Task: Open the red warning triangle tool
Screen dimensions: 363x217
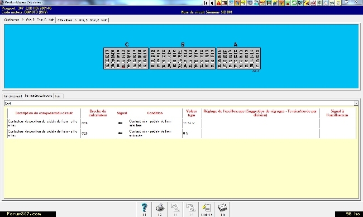Action: pos(218,3)
